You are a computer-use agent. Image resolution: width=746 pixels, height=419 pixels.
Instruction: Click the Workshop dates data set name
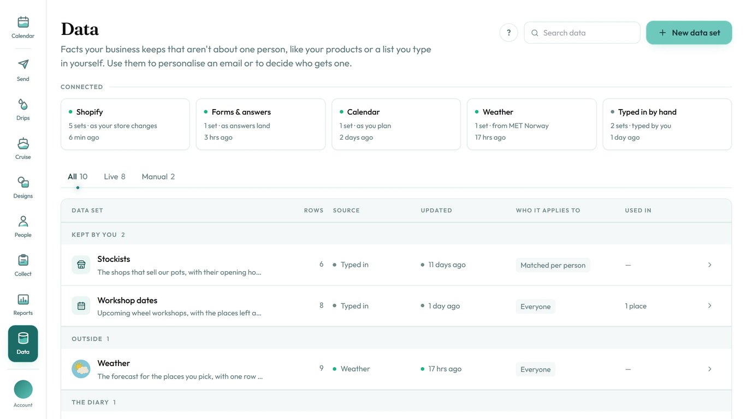coord(127,301)
